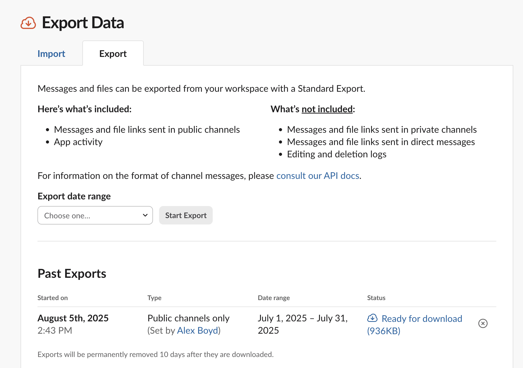523x368 pixels.
Task: Click the orange cloud download icon beside title
Action: [x=28, y=23]
